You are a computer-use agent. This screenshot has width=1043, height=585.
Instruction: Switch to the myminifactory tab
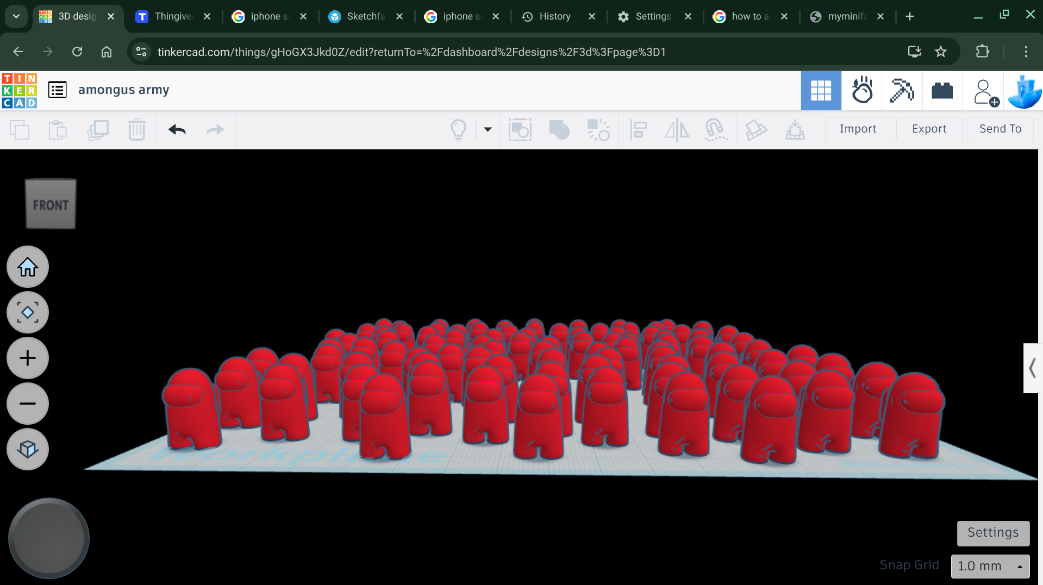click(847, 16)
